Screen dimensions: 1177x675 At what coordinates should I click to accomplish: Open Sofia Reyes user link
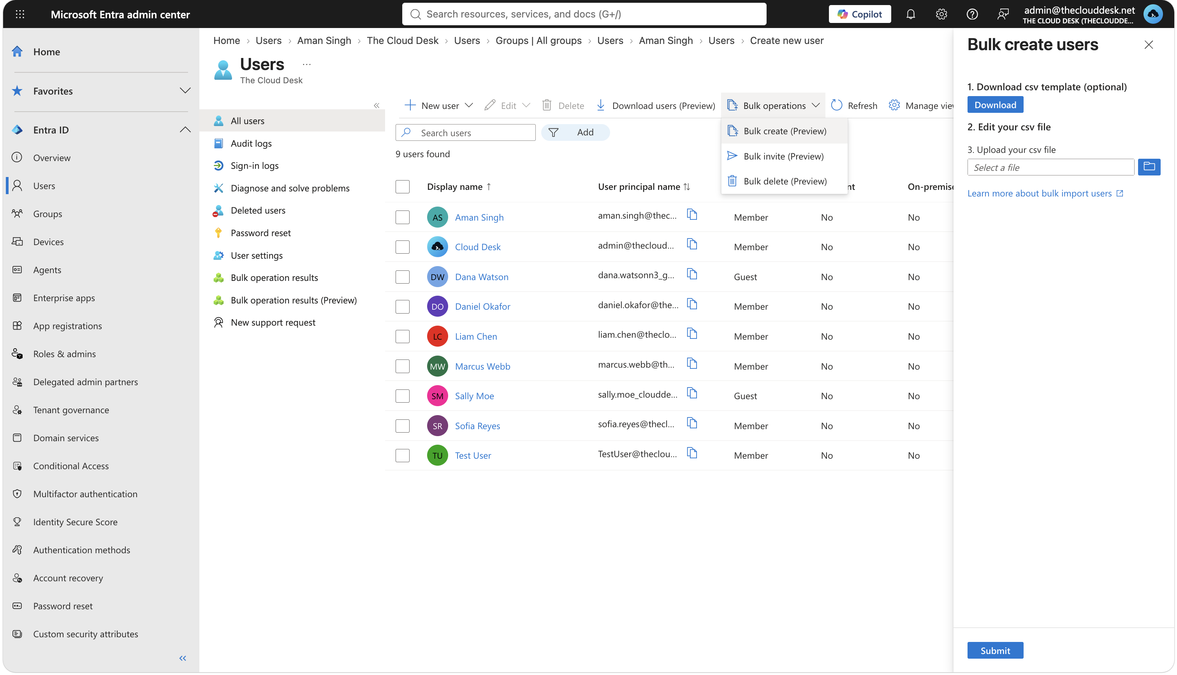click(477, 426)
